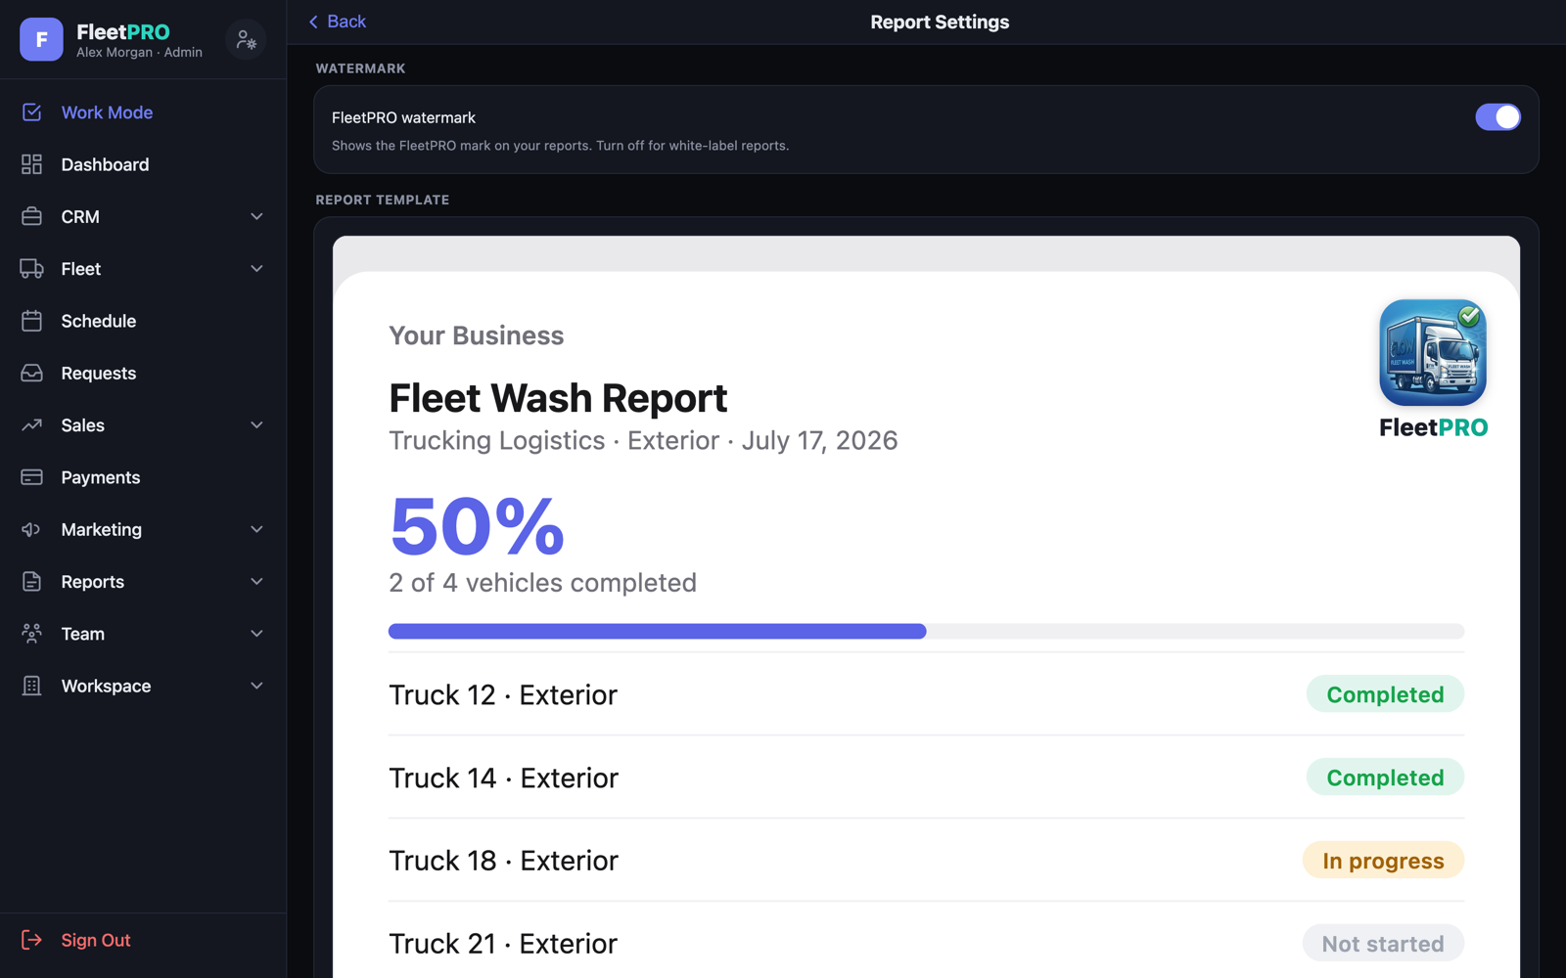1566x978 pixels.
Task: Click the Back chevron arrow icon
Action: 313,22
